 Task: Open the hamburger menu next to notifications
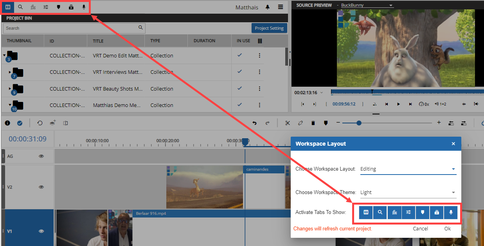[x=281, y=7]
